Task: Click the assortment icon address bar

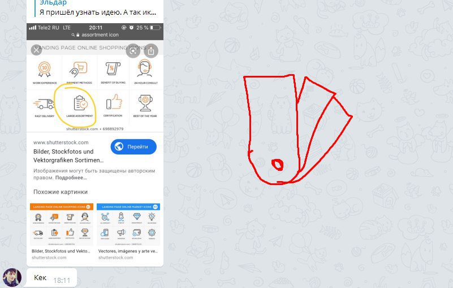Action: point(95,35)
